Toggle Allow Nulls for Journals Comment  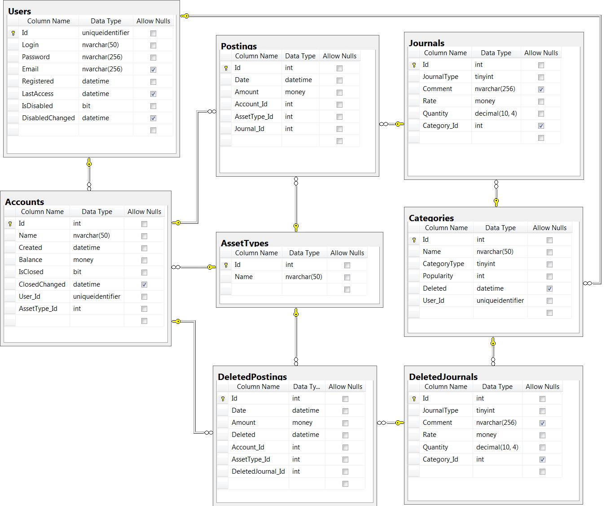point(541,89)
